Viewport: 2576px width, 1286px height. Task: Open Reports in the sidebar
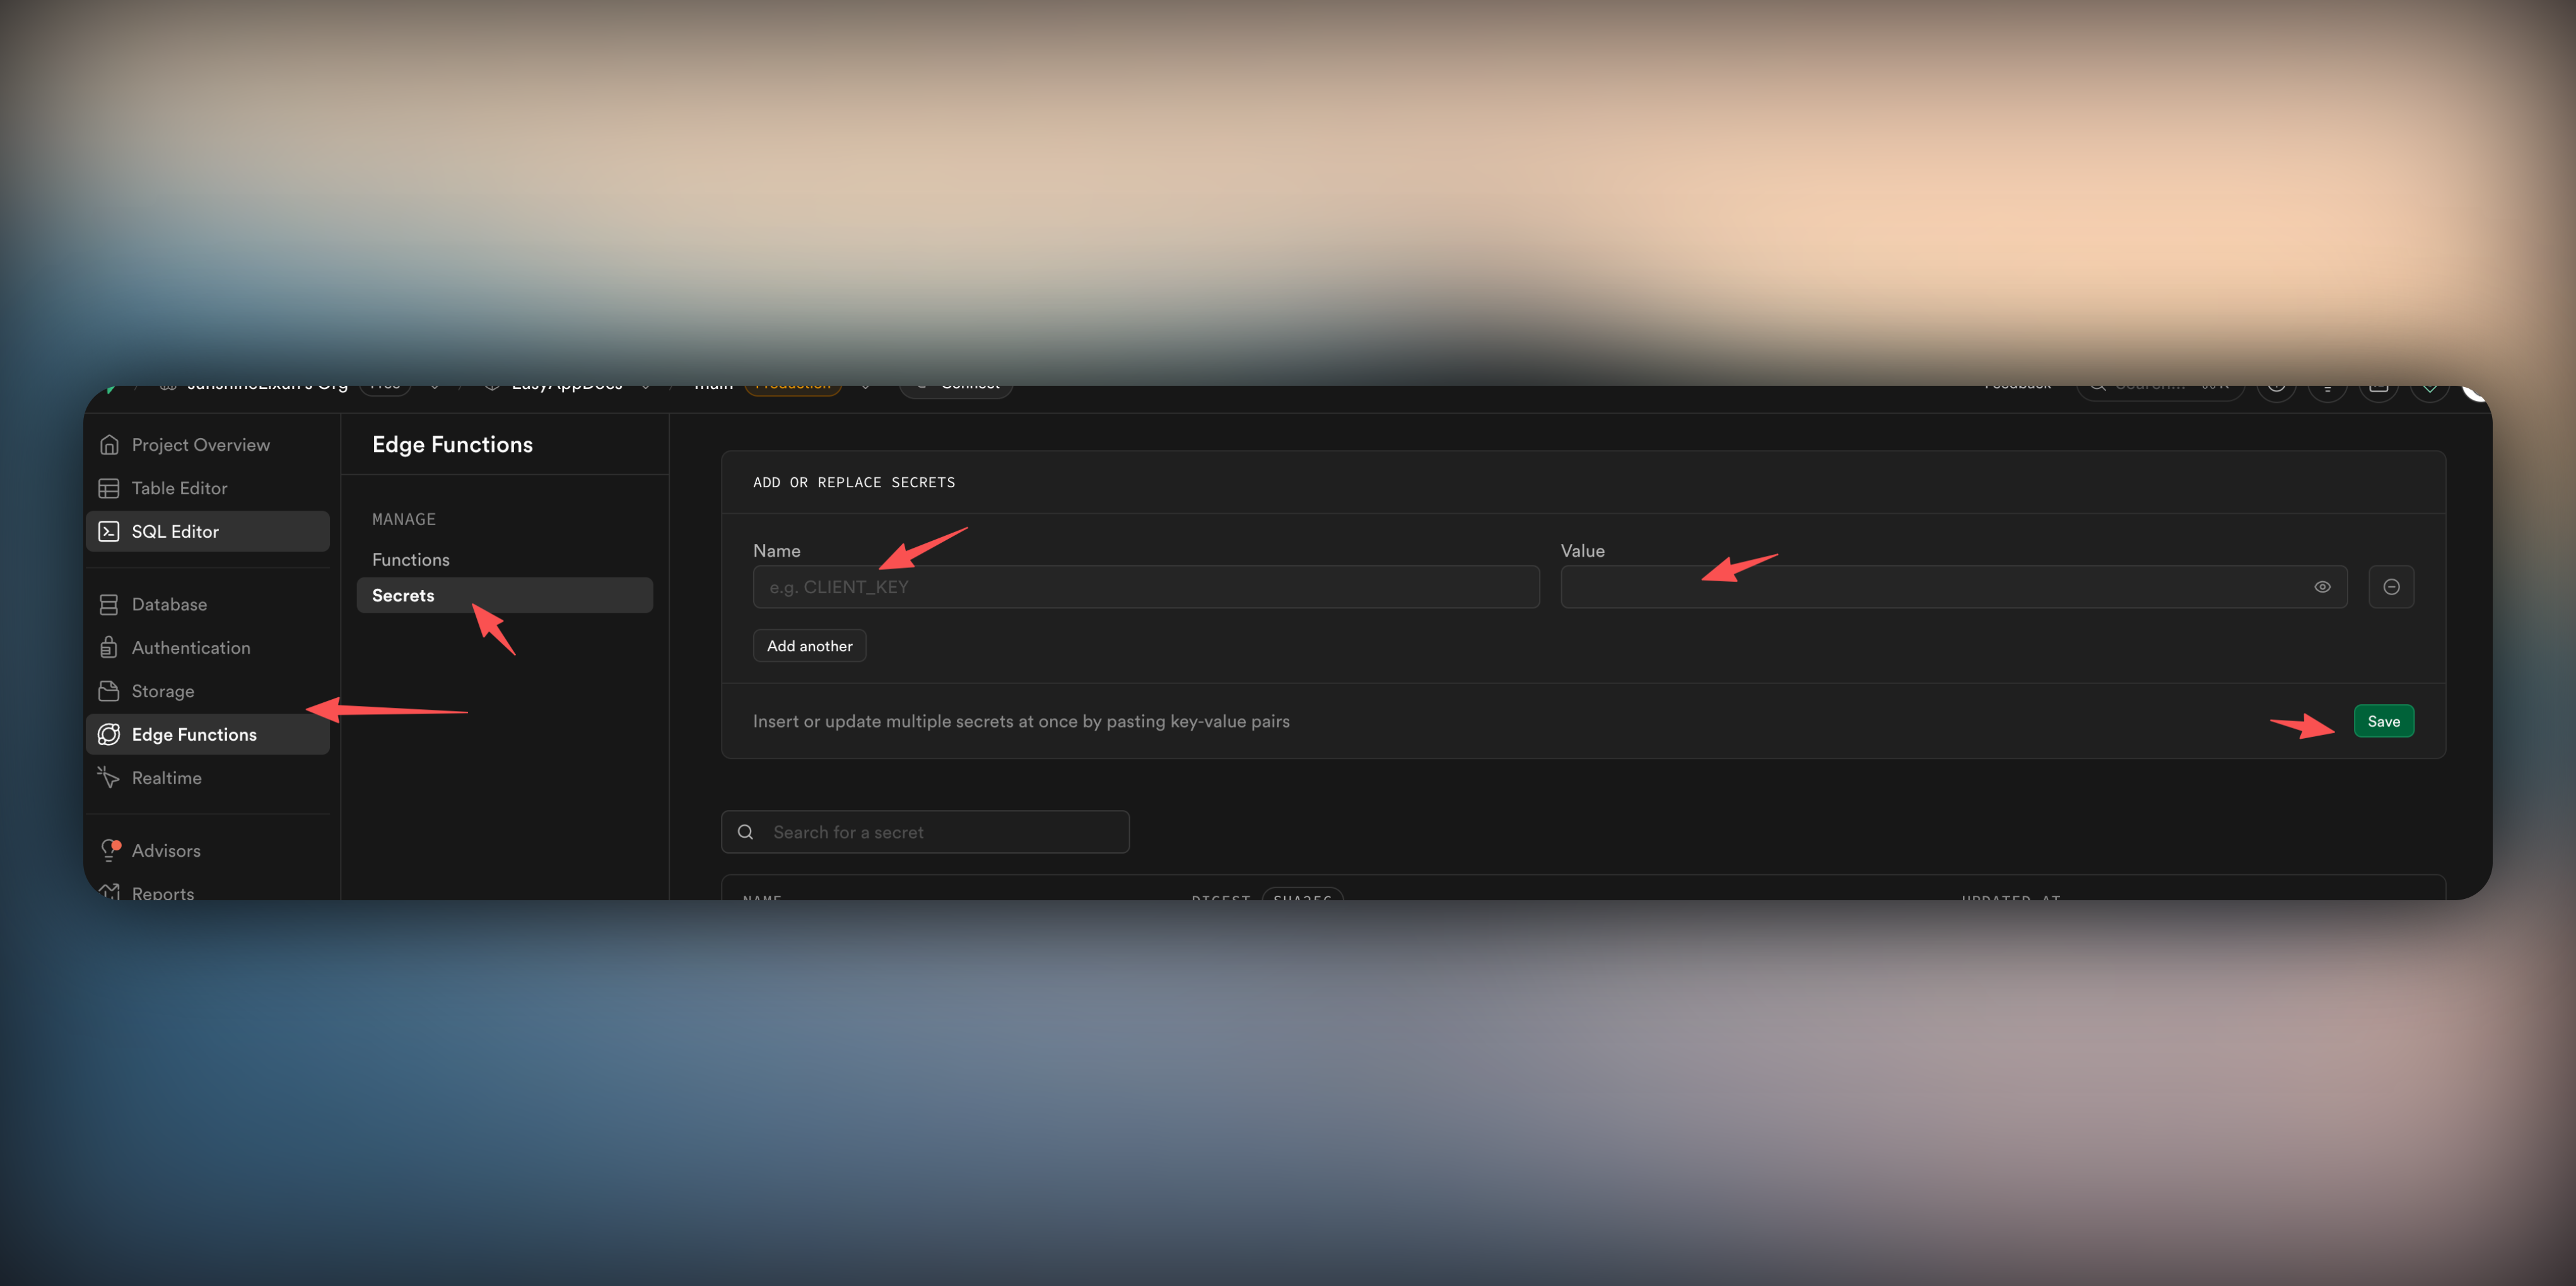click(x=162, y=892)
